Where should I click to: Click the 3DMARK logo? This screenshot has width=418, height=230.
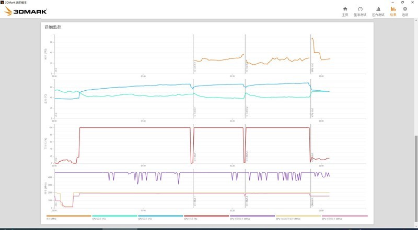(x=26, y=11)
